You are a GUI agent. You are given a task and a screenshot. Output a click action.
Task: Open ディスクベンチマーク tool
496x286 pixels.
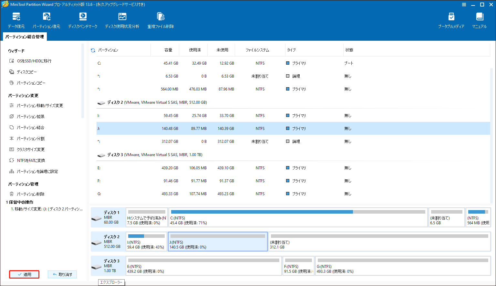click(x=83, y=20)
